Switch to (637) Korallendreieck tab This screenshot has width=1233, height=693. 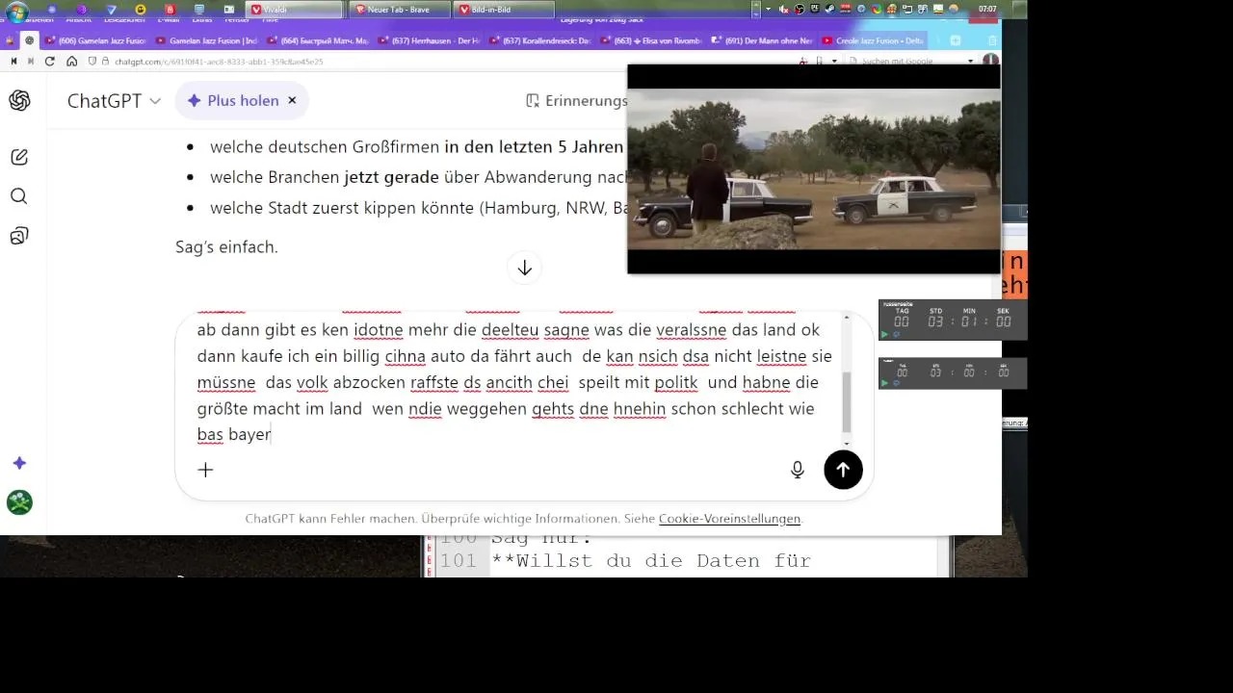click(x=539, y=40)
